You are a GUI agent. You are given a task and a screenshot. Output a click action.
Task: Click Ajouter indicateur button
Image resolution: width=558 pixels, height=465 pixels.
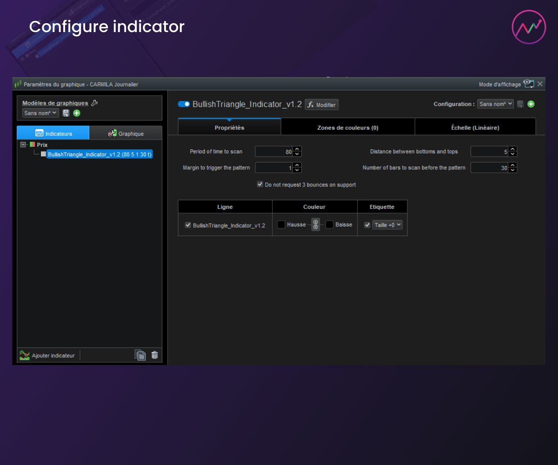[48, 355]
